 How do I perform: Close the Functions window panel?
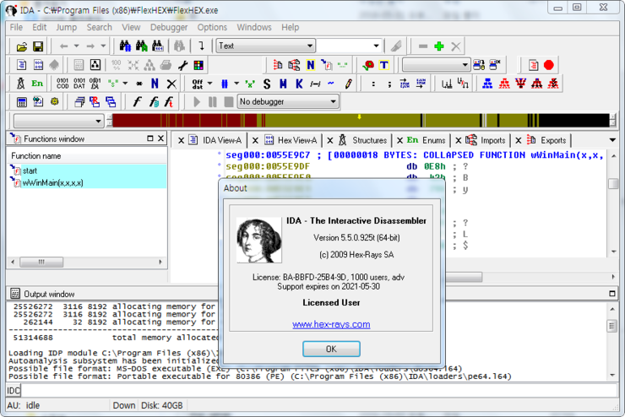160,138
